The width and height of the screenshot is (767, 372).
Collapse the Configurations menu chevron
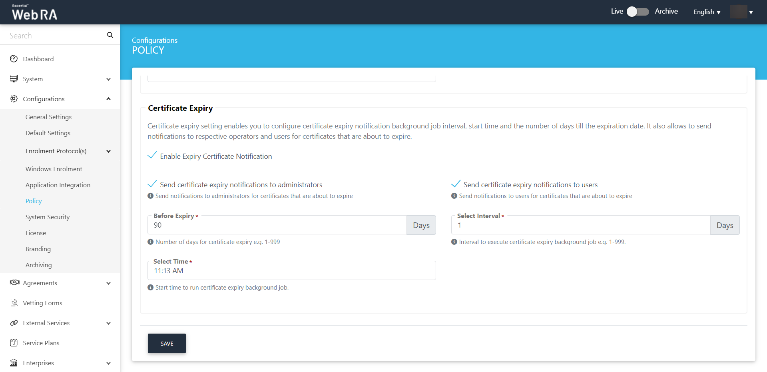point(108,99)
